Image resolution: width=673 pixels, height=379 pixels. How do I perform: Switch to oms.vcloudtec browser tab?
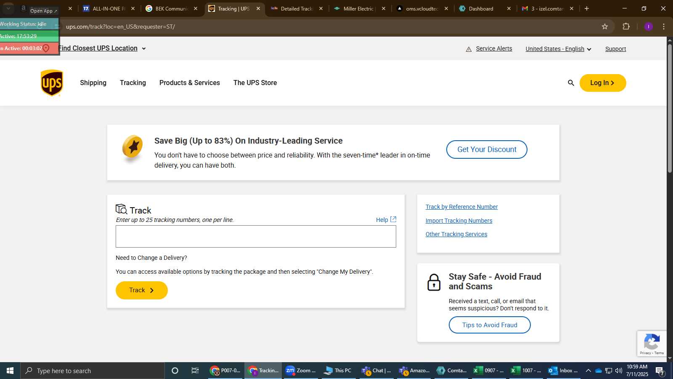[422, 8]
